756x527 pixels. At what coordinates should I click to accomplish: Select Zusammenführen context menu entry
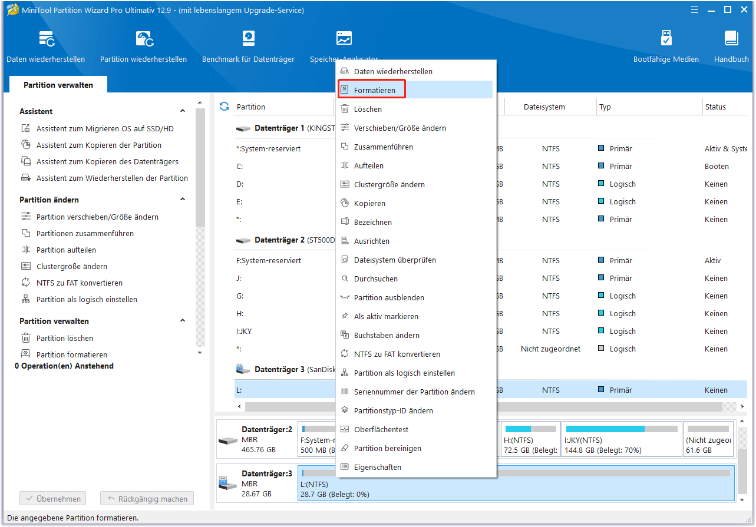point(415,147)
